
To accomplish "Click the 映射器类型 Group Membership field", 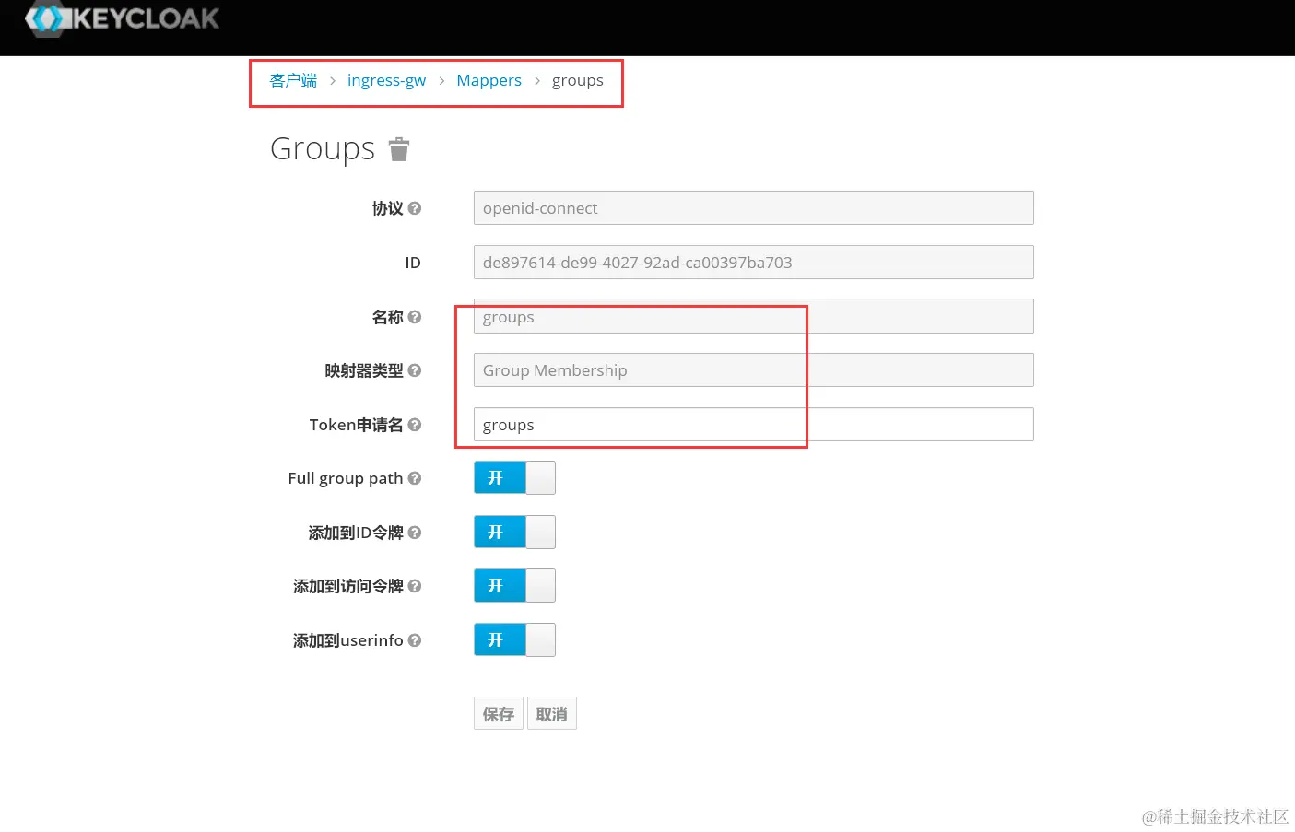I will (753, 370).
